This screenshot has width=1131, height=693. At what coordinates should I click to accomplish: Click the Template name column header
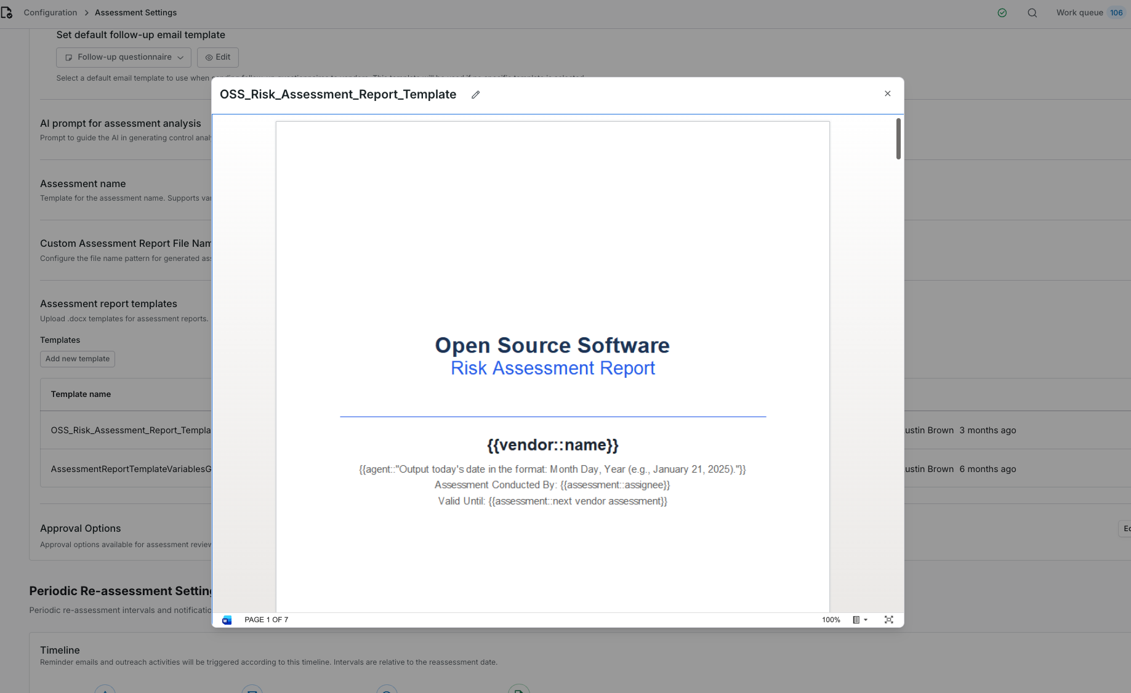click(81, 394)
